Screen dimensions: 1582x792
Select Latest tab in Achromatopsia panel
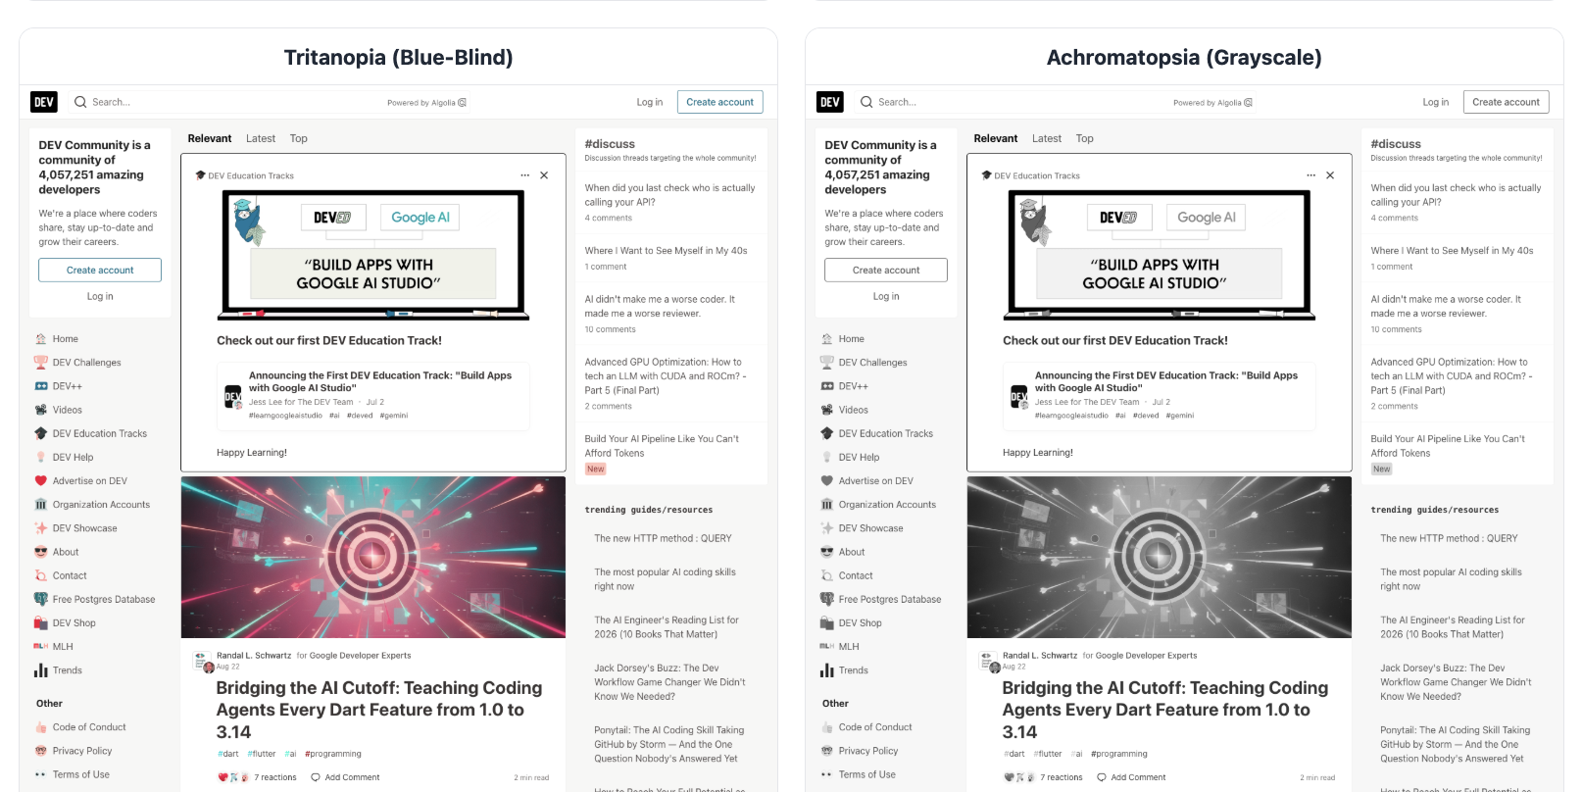[1047, 139]
